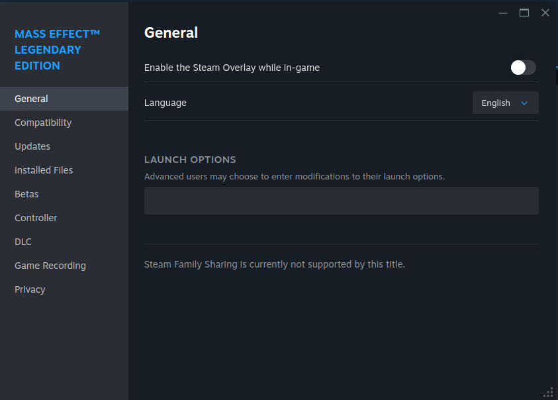The height and width of the screenshot is (400, 558).
Task: Focus the launch options text field
Action: point(342,201)
